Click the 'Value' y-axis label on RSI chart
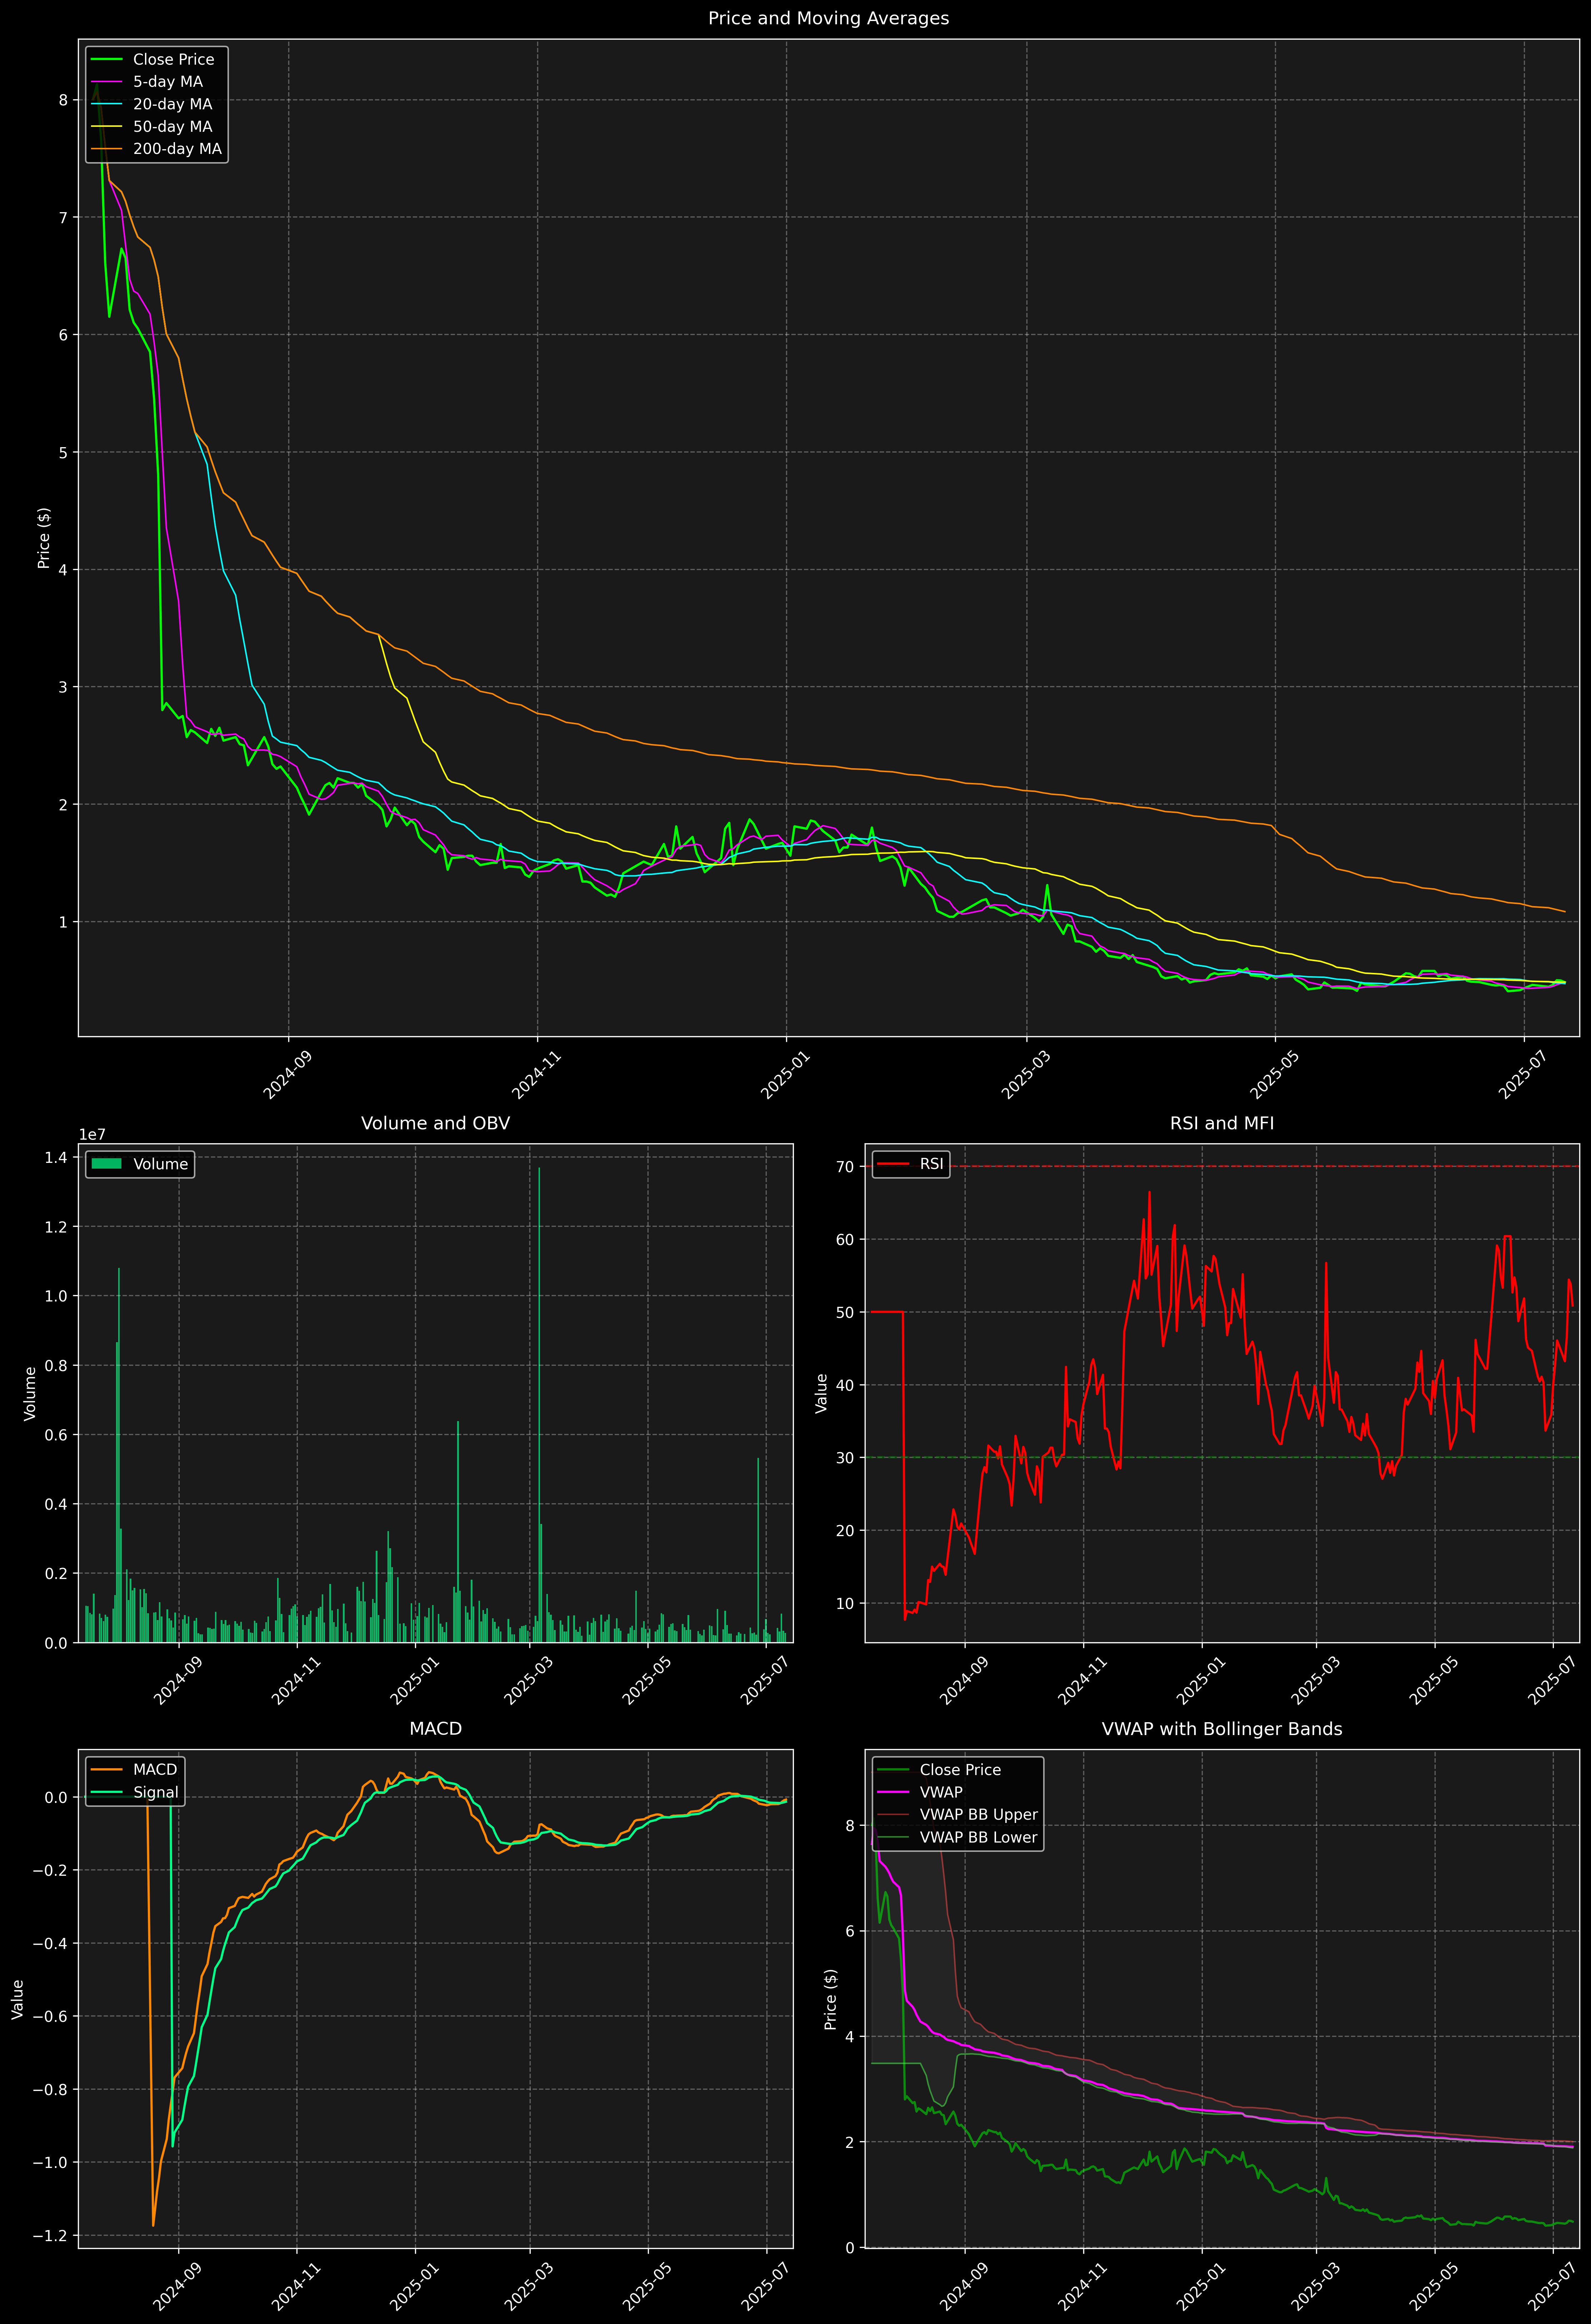1591x2324 pixels. (822, 1393)
